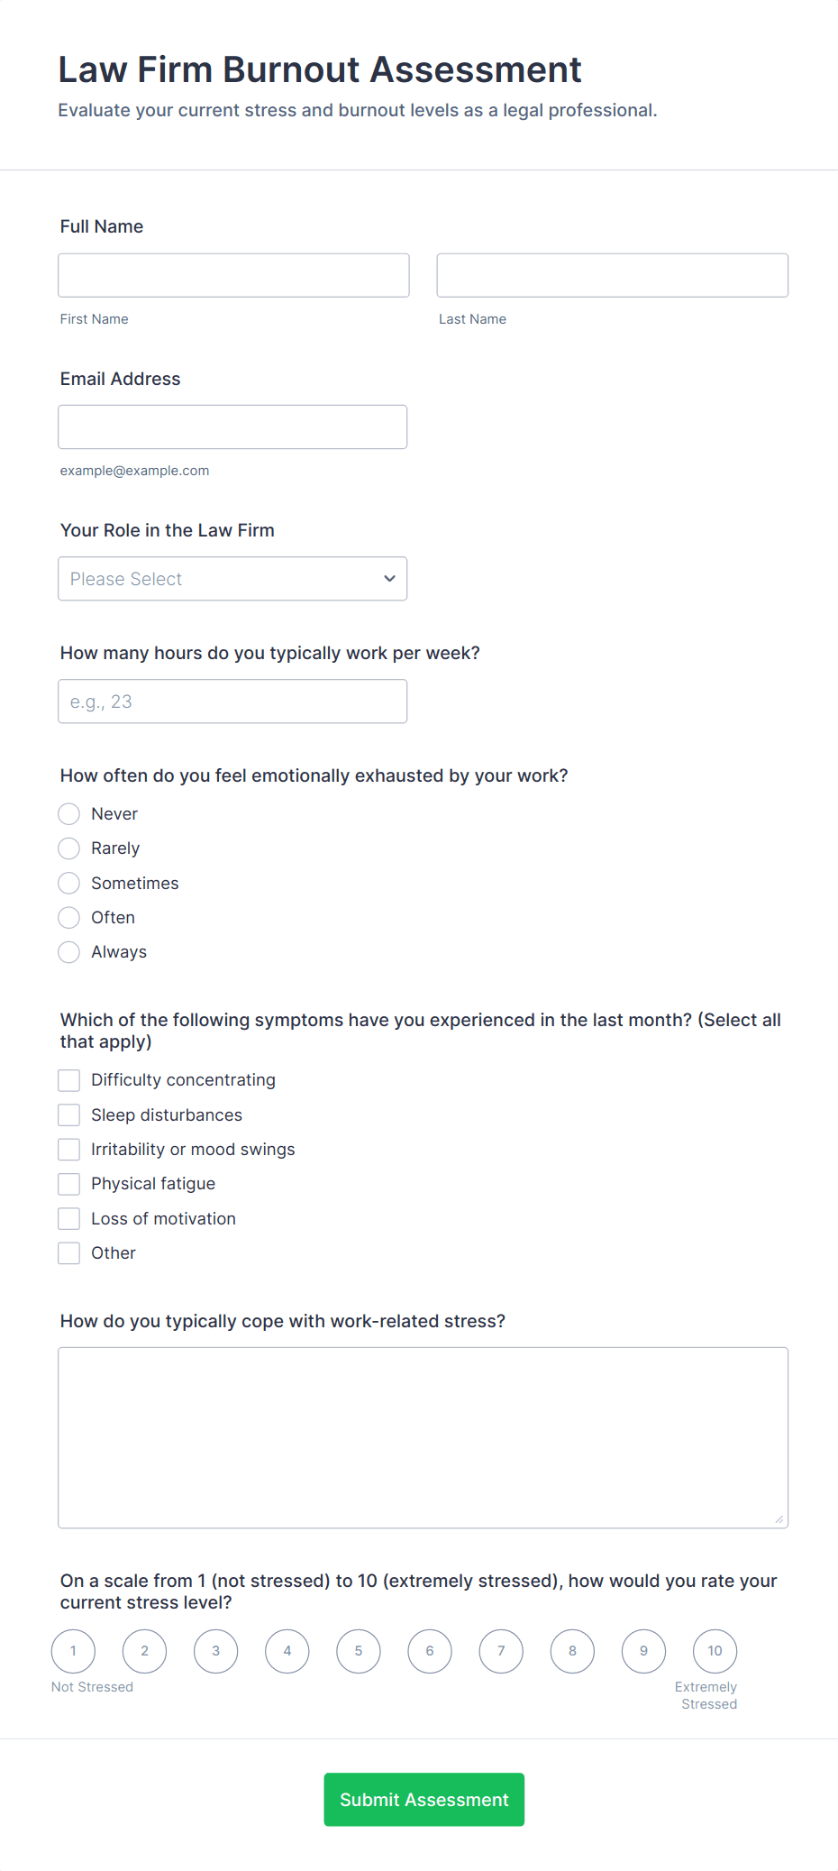
Task: Choose "Sometimes" for emotional exhaustion
Action: tap(68, 883)
